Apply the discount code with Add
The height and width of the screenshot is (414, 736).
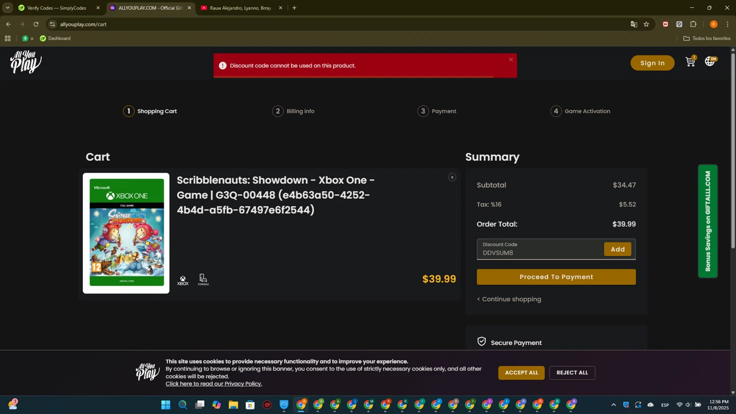[617, 249]
